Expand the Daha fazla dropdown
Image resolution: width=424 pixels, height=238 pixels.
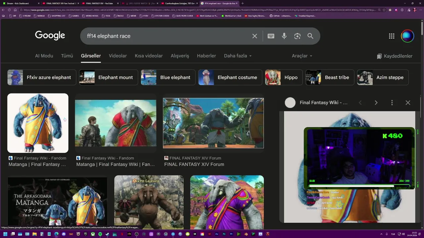238,56
